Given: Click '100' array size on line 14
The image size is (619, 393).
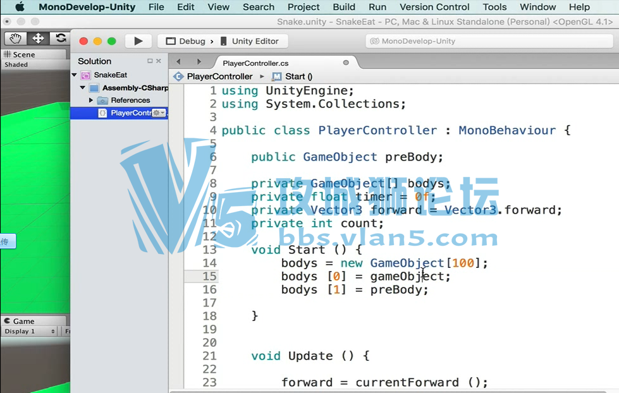Looking at the screenshot, I should pyautogui.click(x=463, y=263).
